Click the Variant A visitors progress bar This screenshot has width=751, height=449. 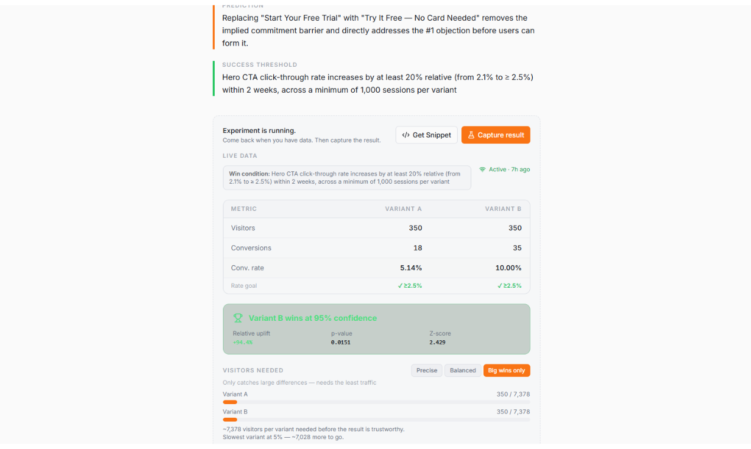[x=376, y=402]
